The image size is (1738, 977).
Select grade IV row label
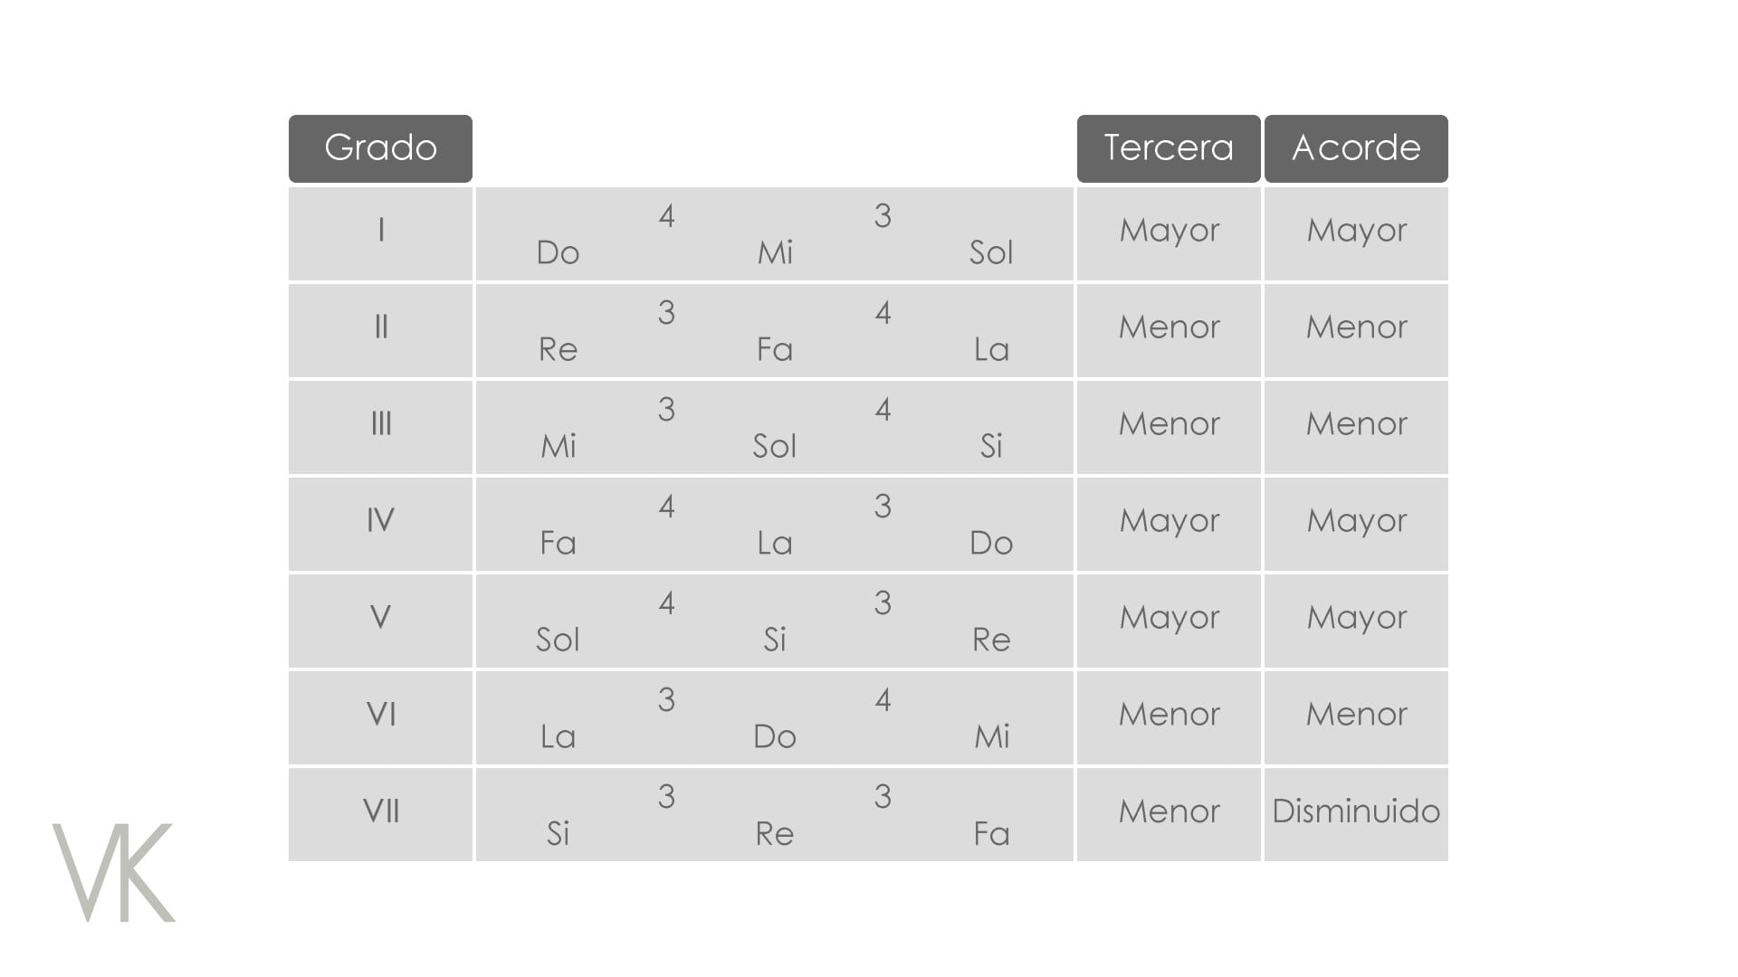coord(380,521)
